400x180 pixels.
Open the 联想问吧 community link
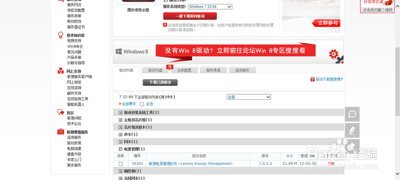[x=74, y=118]
